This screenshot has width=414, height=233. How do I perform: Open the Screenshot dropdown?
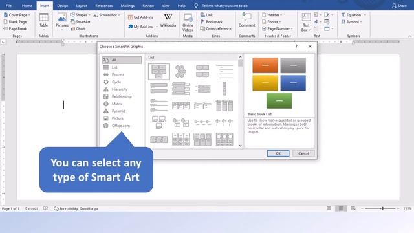click(107, 15)
